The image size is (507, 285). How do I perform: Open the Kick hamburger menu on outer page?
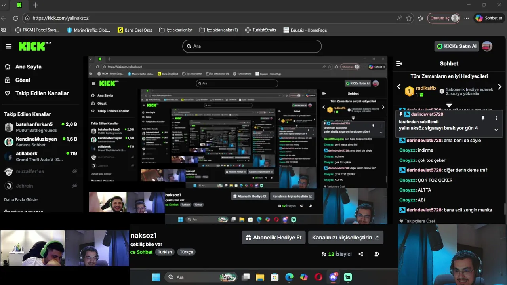[x=9, y=46]
